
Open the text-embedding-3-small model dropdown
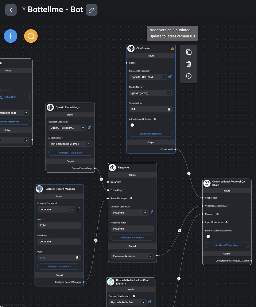tap(88, 144)
